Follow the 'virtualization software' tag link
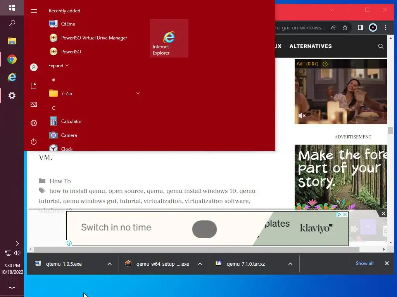The height and width of the screenshot is (297, 397). point(217,201)
